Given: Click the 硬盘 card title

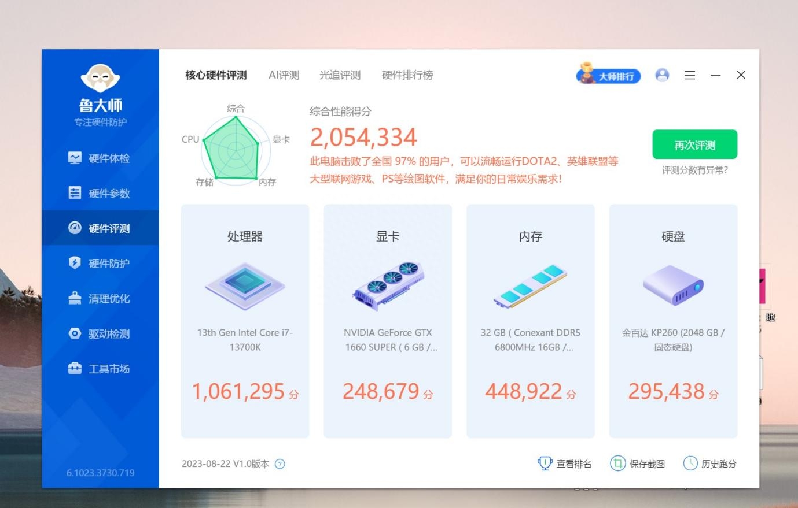Looking at the screenshot, I should tap(674, 236).
